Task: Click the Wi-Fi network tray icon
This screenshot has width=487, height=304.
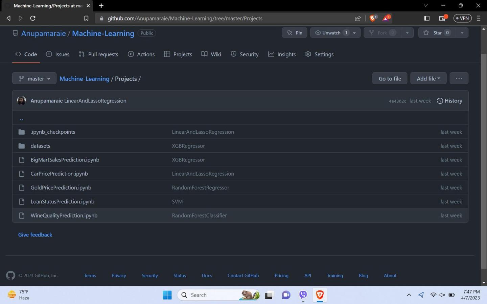Action: pos(433,295)
